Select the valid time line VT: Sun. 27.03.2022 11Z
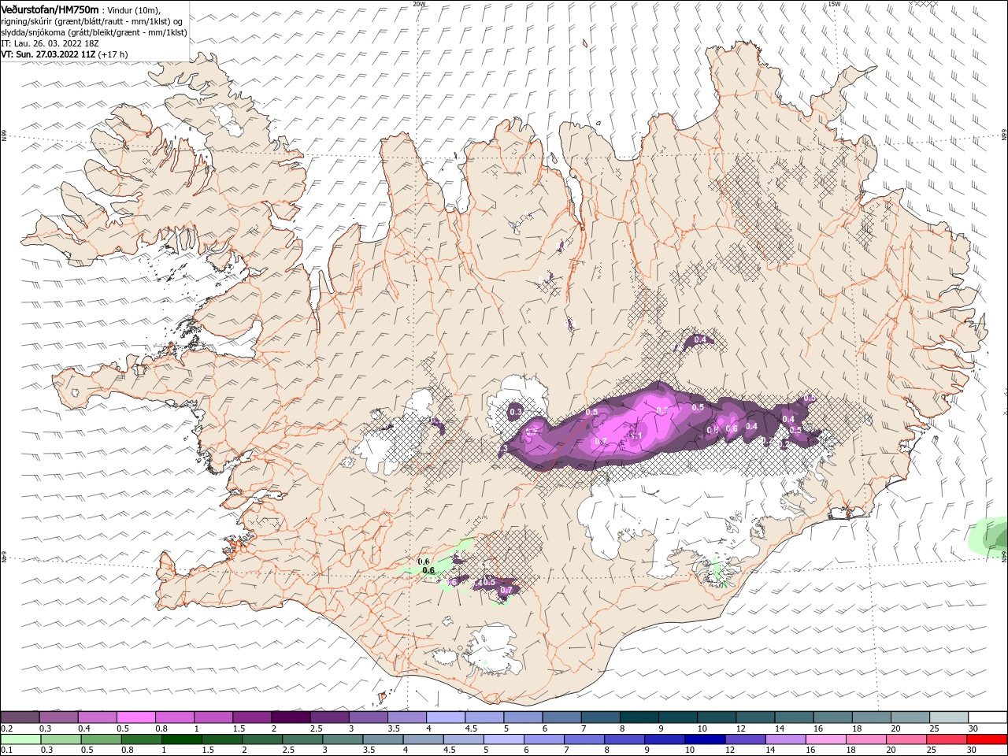Viewport: 1008px width, 756px height. click(49, 54)
